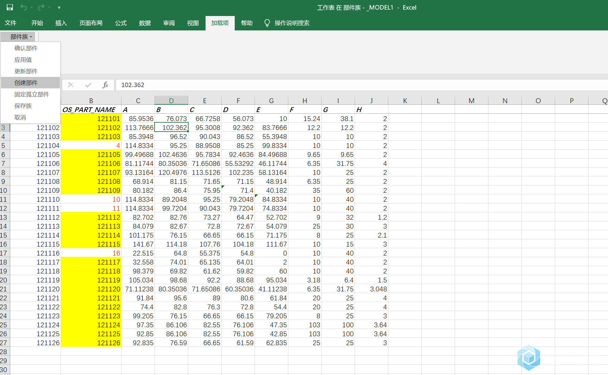Switch to the 帮助 ribbon tab

pyautogui.click(x=247, y=23)
